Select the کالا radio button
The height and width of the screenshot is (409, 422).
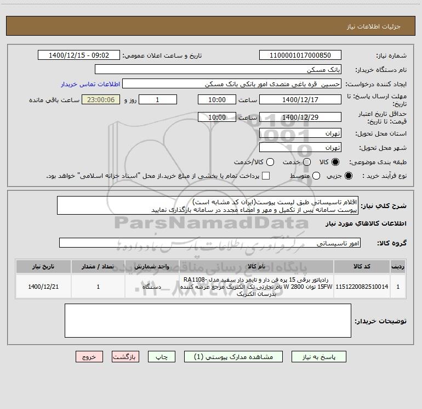335,162
